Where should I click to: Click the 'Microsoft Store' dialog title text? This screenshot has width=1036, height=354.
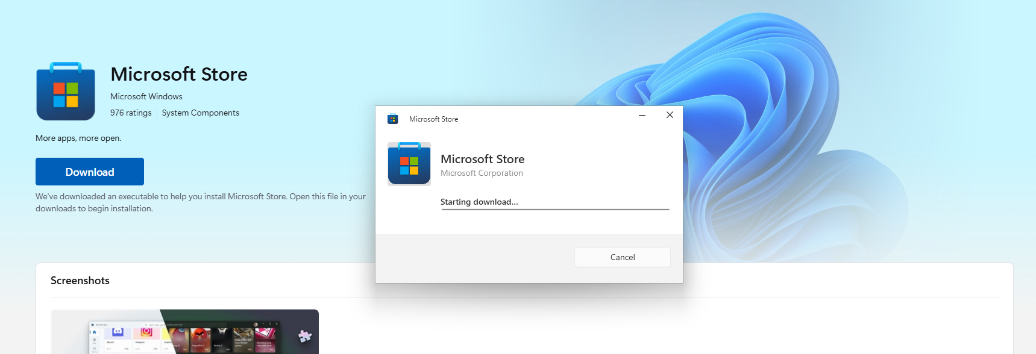point(433,119)
